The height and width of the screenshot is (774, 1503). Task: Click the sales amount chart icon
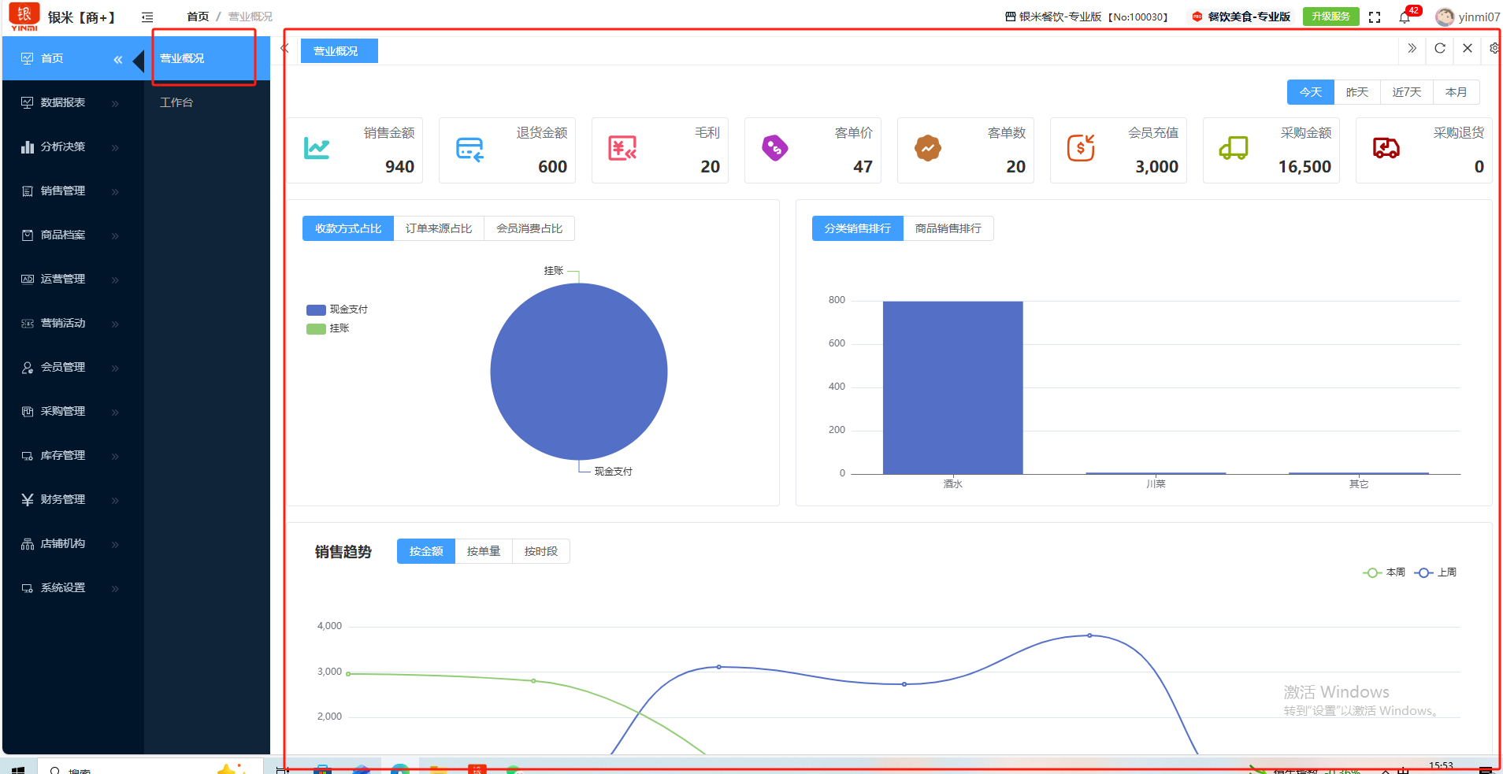tap(317, 148)
